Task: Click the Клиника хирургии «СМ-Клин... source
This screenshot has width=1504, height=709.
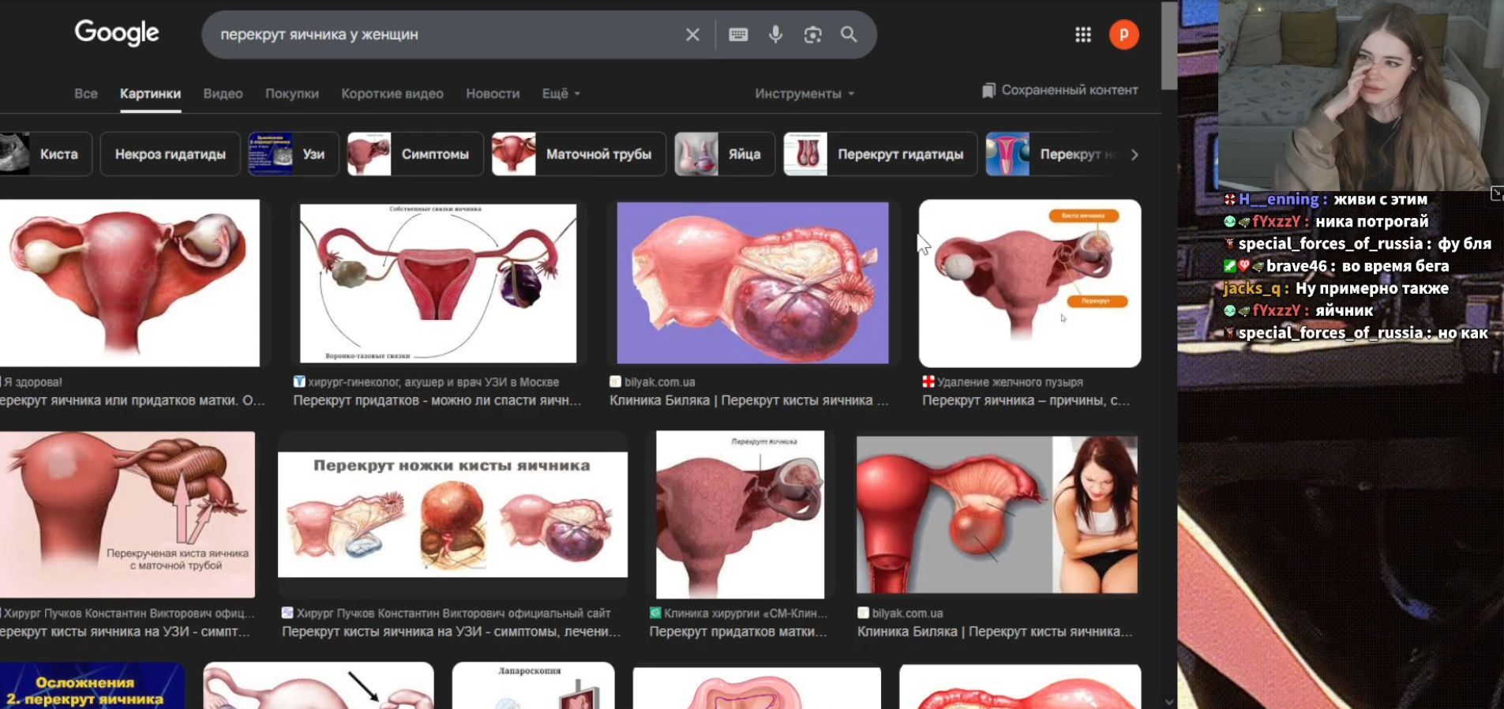Action: click(x=746, y=613)
